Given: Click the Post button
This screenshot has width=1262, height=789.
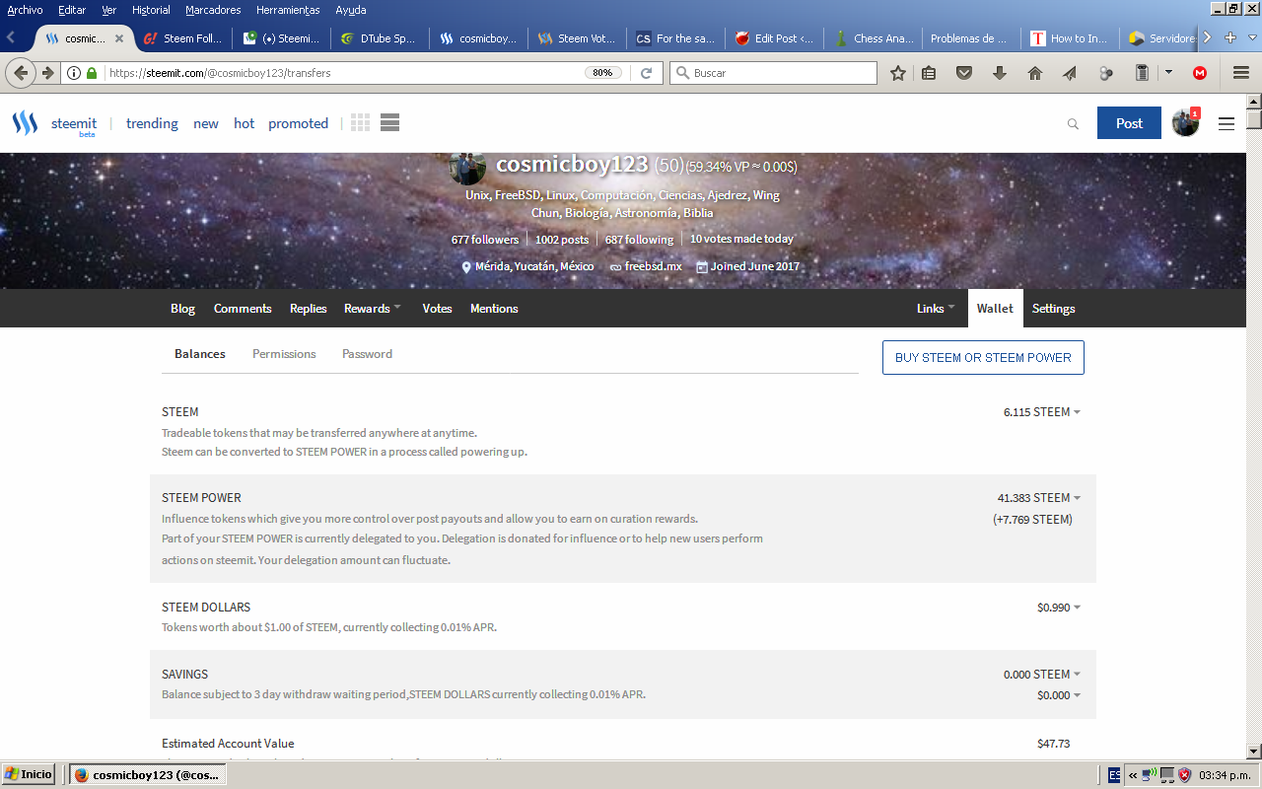Looking at the screenshot, I should [x=1129, y=123].
